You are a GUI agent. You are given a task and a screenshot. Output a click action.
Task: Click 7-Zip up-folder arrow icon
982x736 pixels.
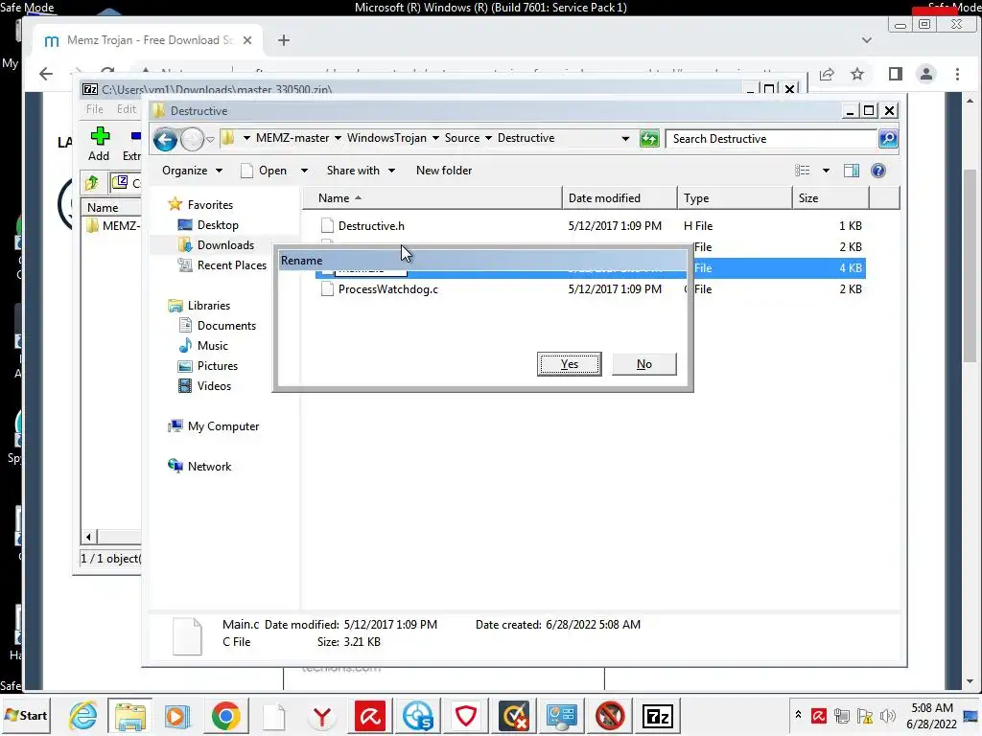(x=92, y=183)
